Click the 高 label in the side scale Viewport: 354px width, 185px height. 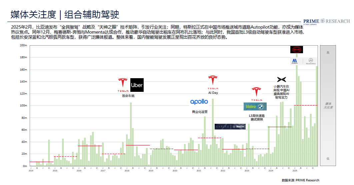tap(328, 53)
